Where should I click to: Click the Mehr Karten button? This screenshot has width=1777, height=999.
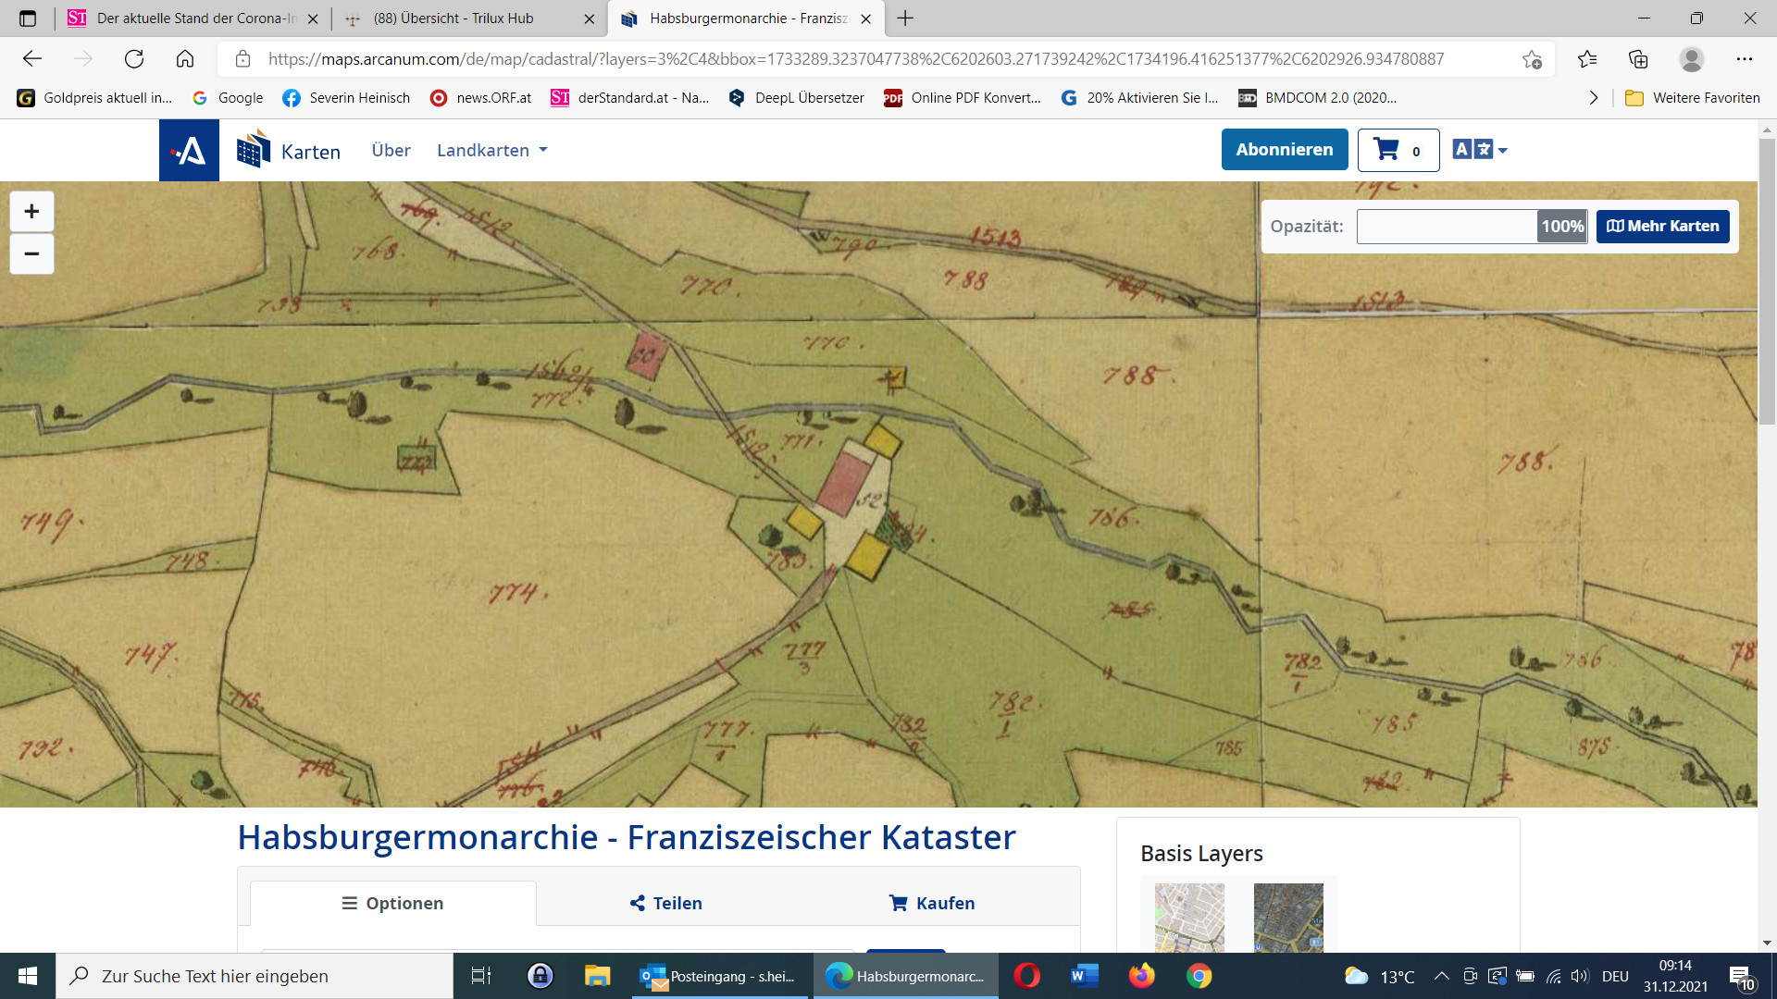point(1662,227)
